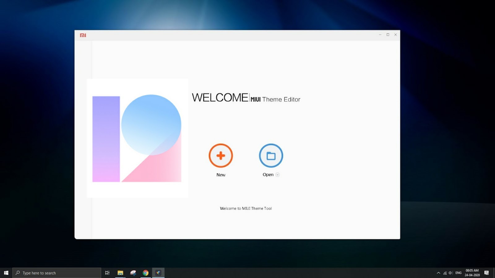The image size is (495, 278).
Task: Click the volume speaker icon
Action: coord(450,273)
